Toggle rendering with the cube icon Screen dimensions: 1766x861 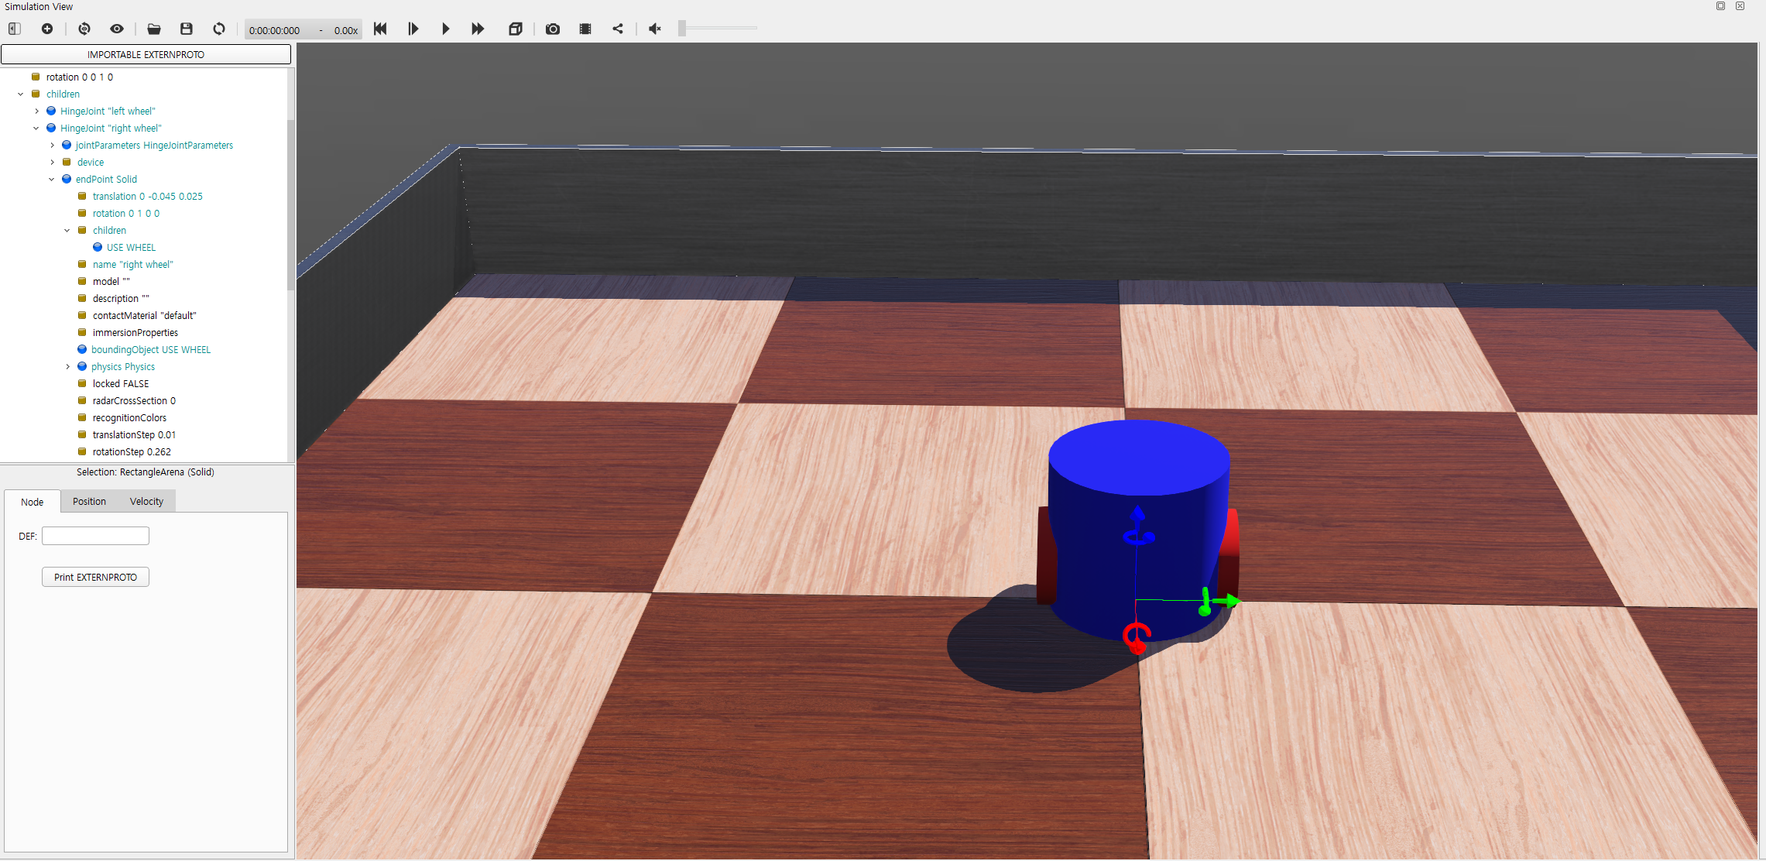tap(516, 29)
